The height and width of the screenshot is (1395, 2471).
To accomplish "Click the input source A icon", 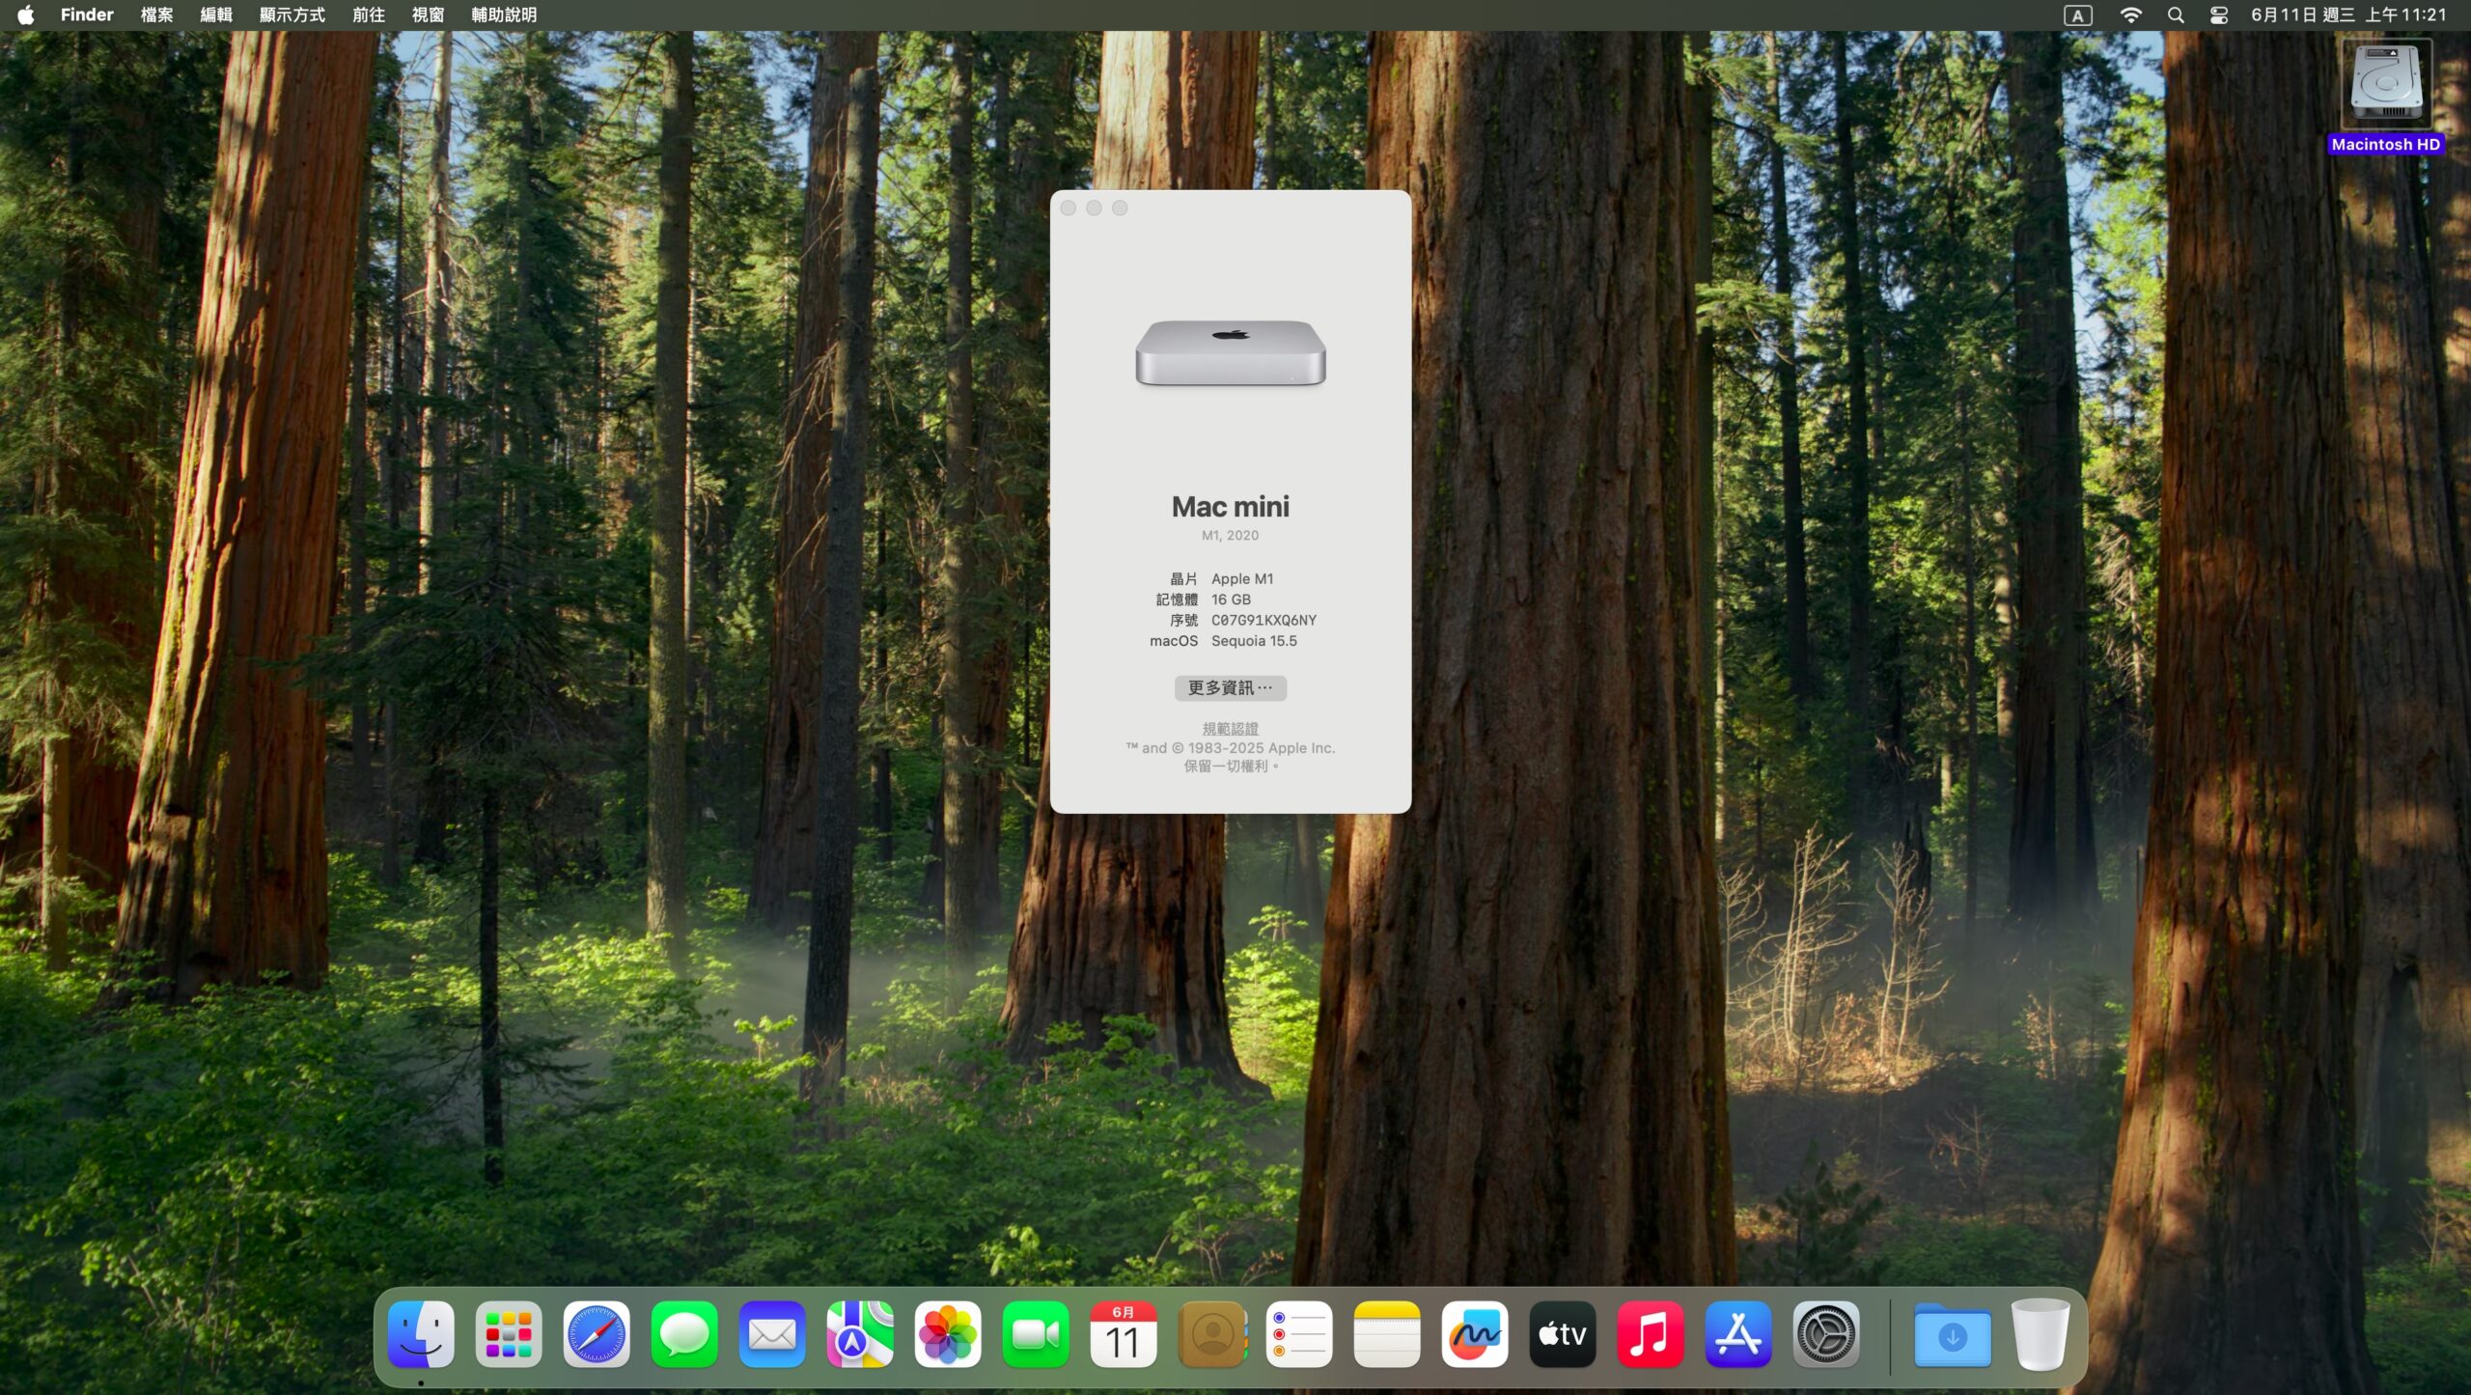I will pyautogui.click(x=2078, y=14).
